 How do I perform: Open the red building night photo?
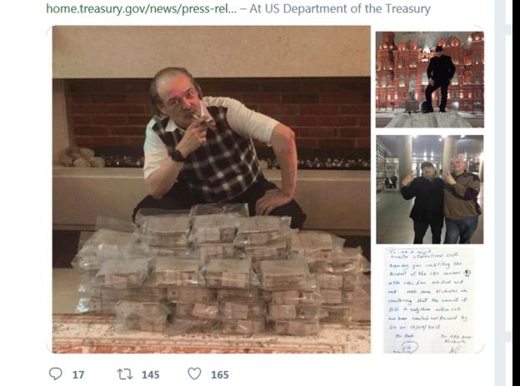[x=430, y=80]
